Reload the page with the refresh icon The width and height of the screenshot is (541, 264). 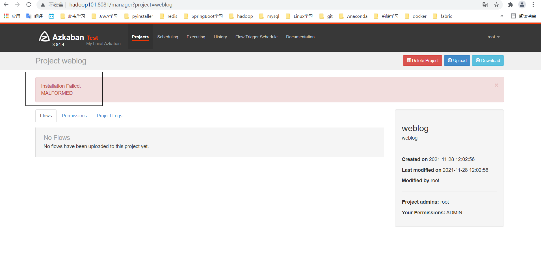29,5
